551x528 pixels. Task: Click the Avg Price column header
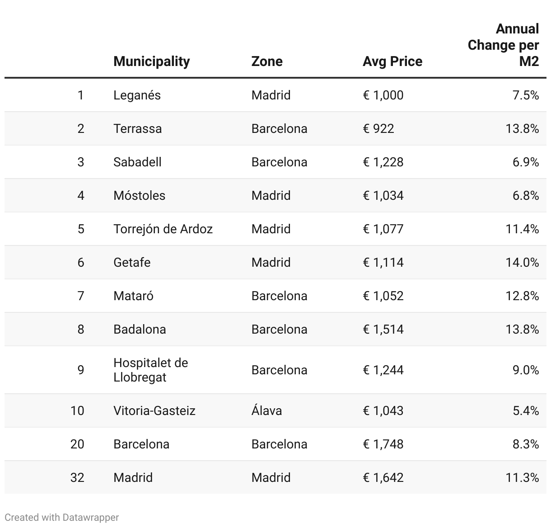(392, 61)
